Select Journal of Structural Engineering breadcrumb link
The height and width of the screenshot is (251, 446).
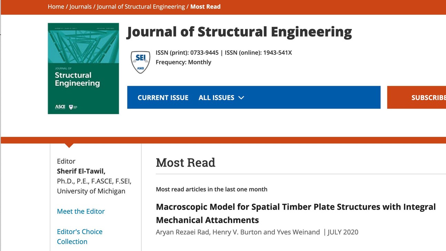tap(141, 7)
